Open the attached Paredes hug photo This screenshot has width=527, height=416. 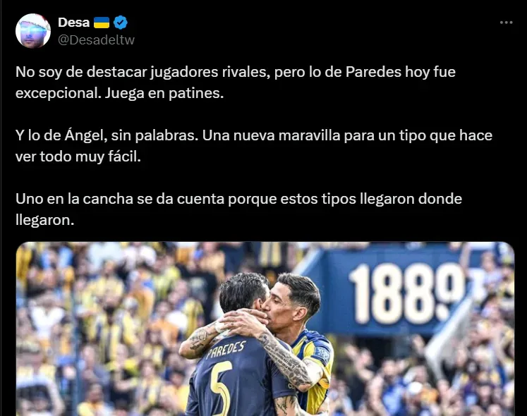click(265, 329)
